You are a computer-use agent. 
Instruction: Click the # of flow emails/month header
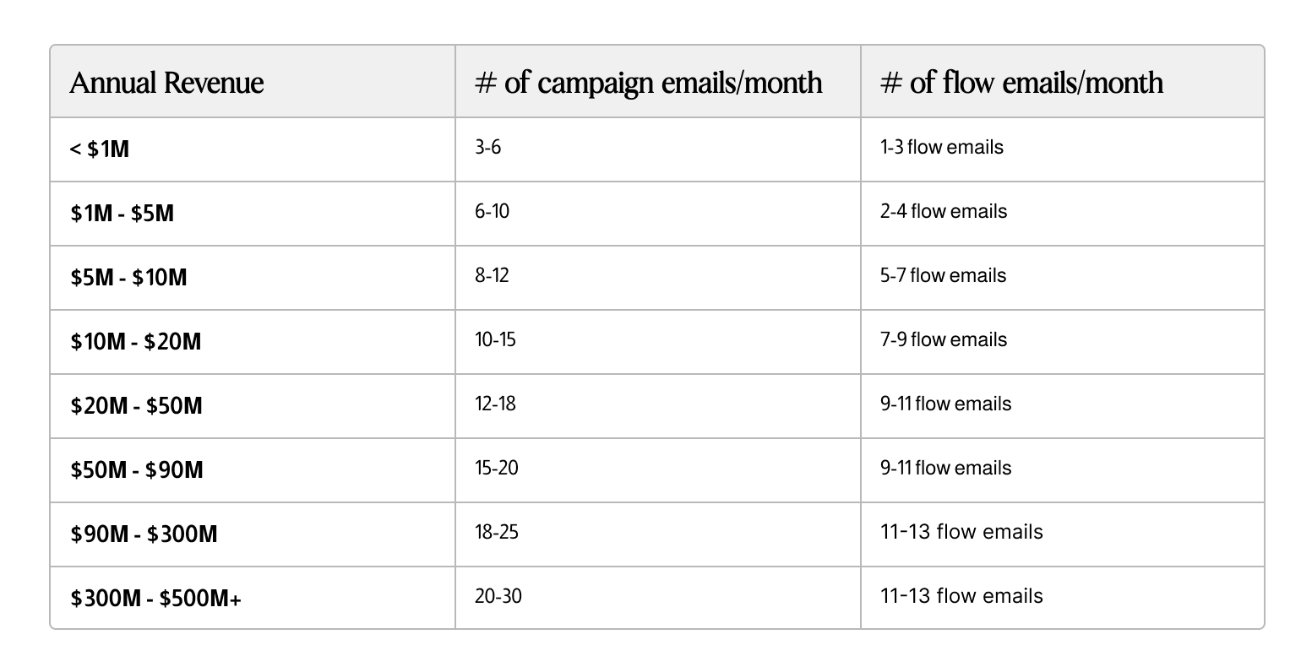point(1021,83)
